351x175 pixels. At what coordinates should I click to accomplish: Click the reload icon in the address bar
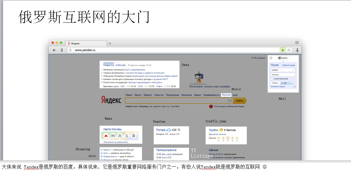pos(70,50)
